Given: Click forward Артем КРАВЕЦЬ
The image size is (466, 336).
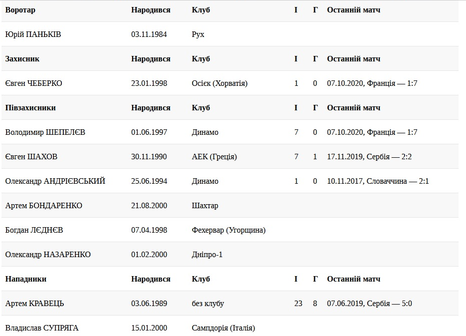Looking at the screenshot, I should point(34,304).
